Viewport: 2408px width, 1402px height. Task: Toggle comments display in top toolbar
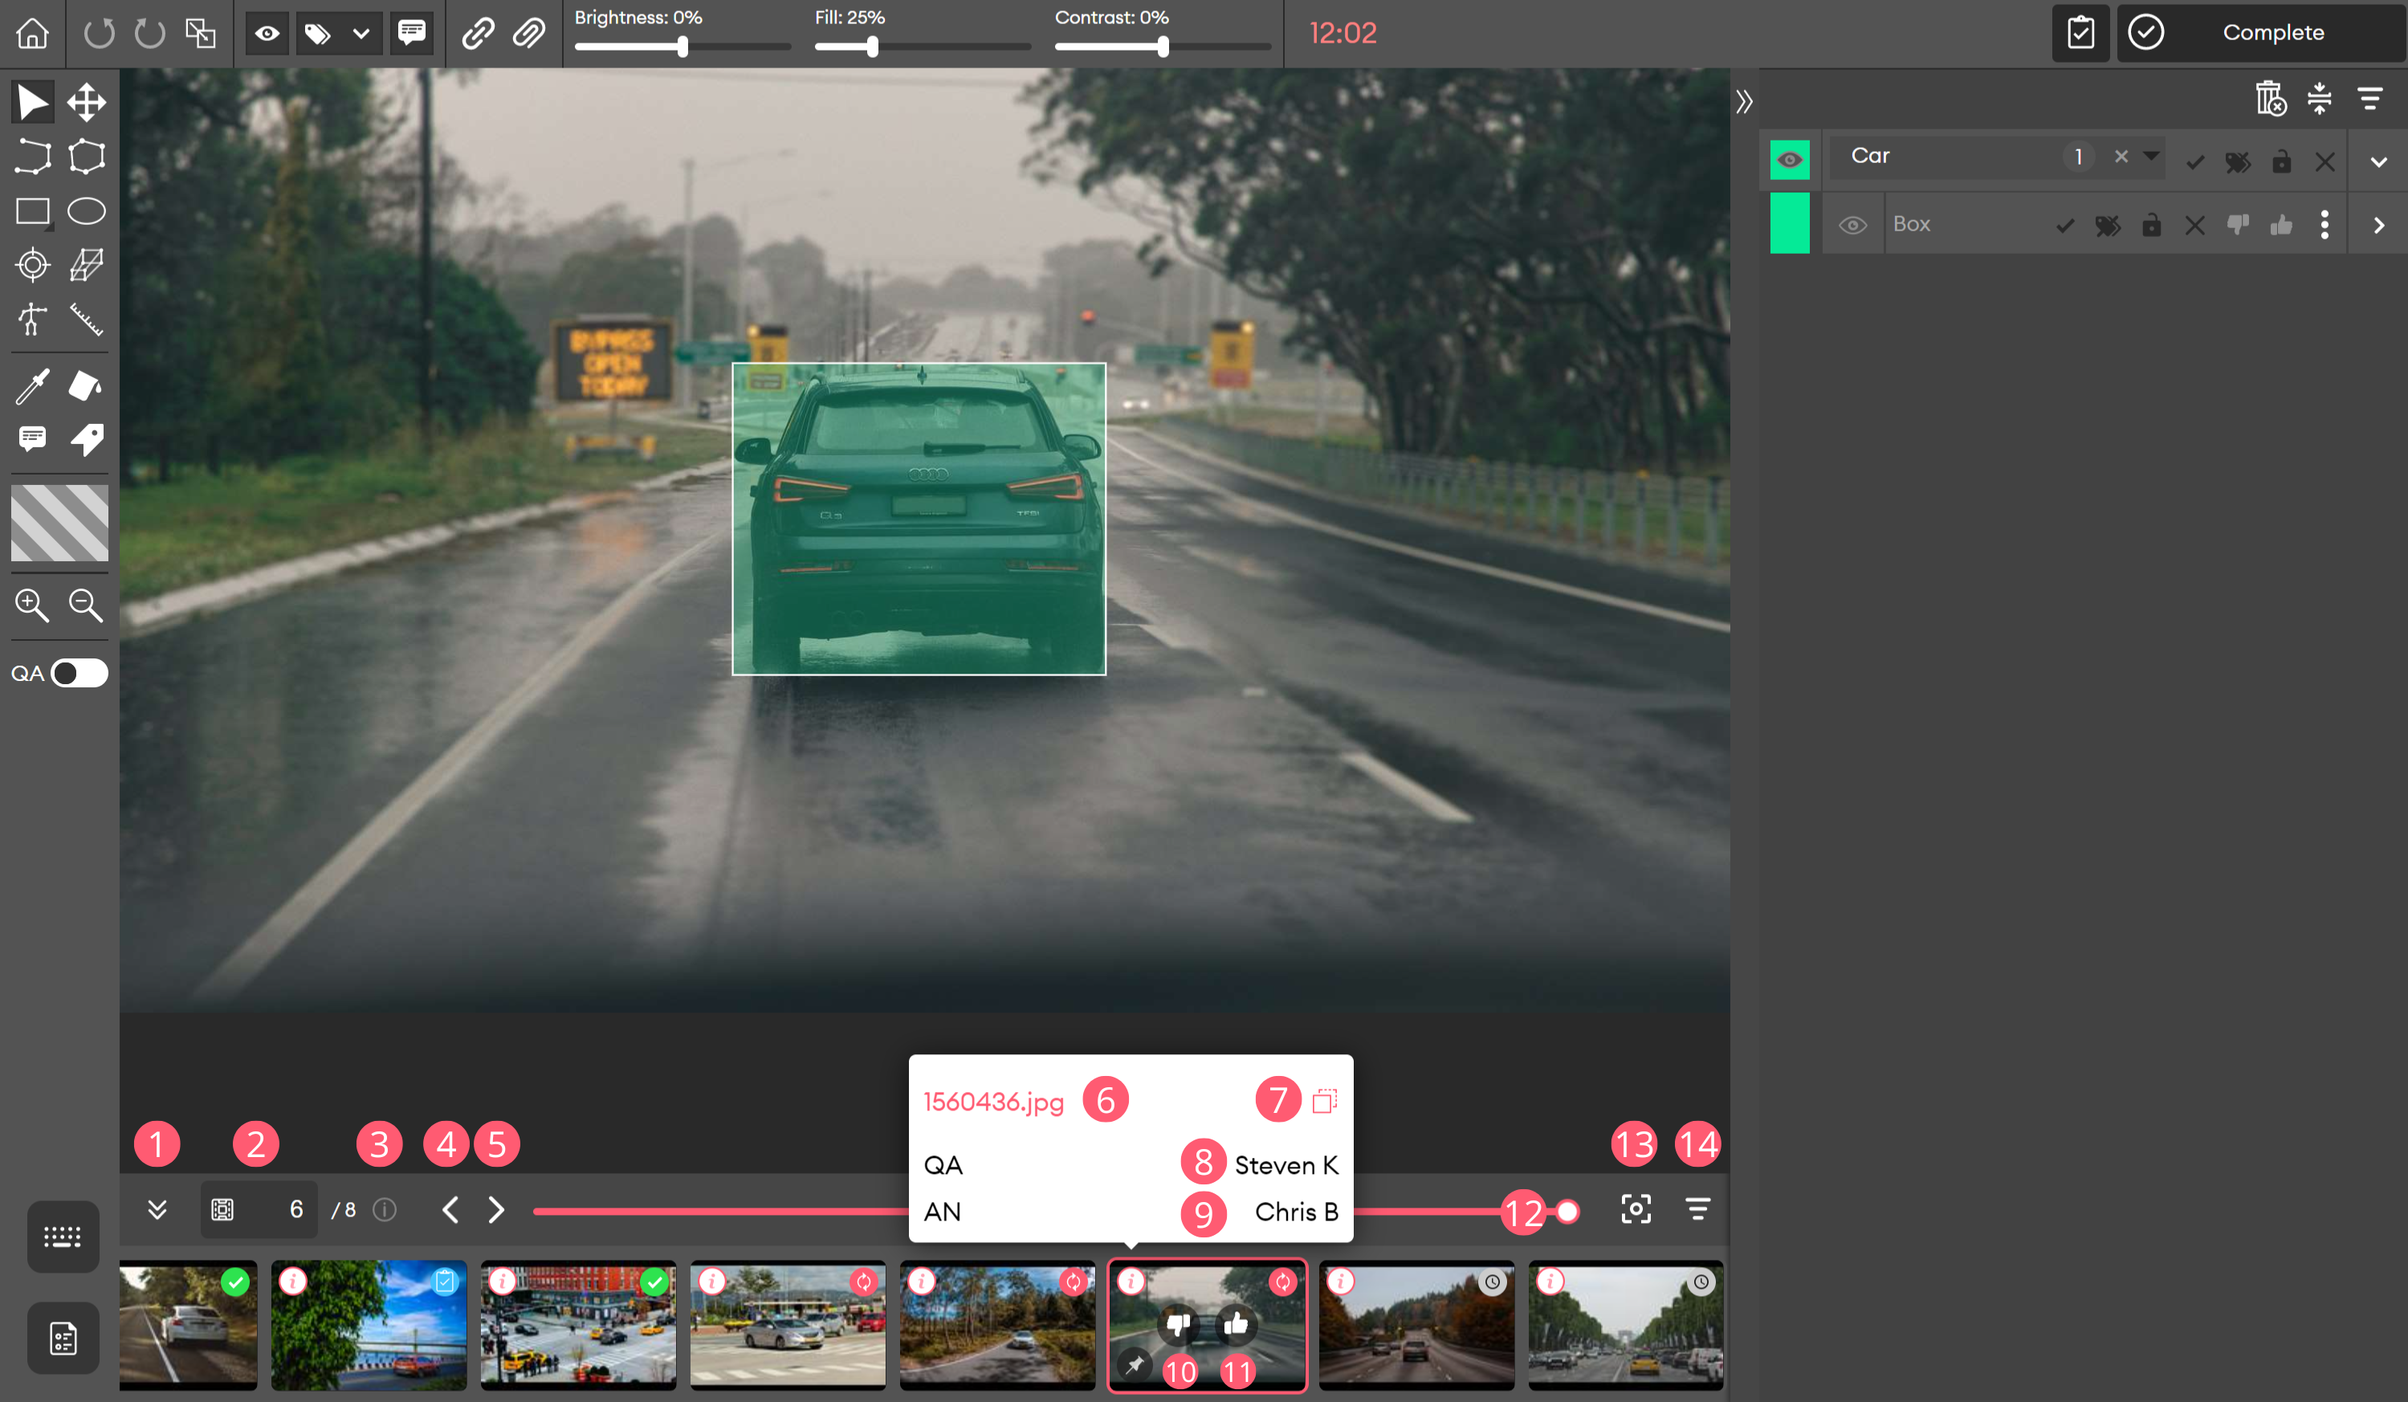[412, 34]
